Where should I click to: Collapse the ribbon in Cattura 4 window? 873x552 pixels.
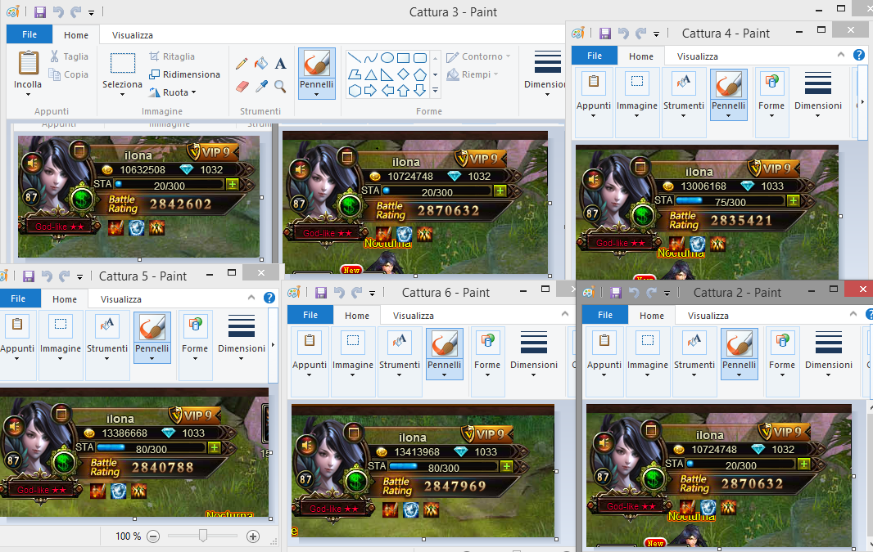pyautogui.click(x=841, y=55)
